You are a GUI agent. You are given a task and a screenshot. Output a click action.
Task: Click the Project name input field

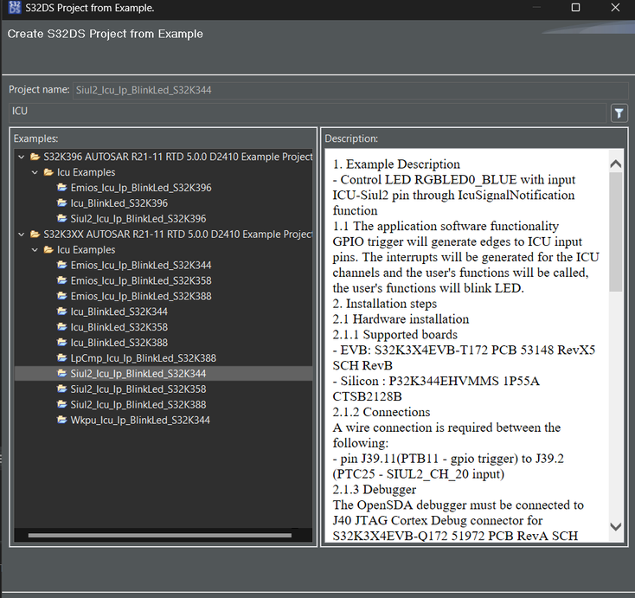click(x=350, y=90)
